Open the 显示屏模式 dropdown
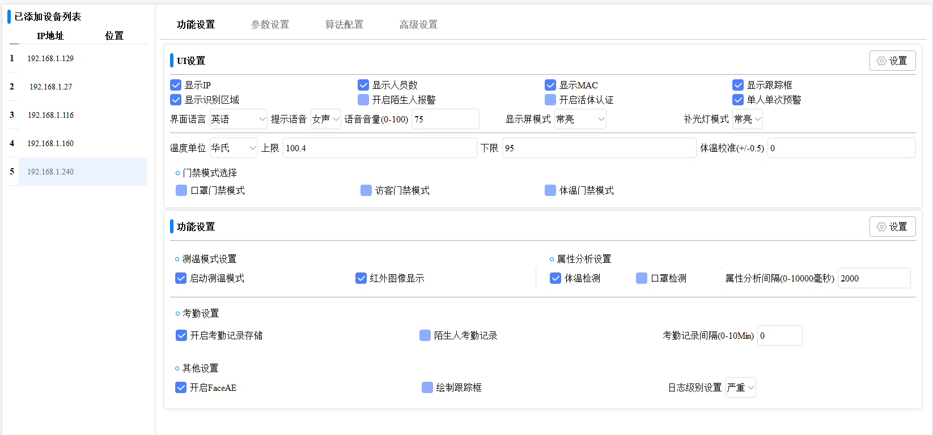The height and width of the screenshot is (435, 933). 580,119
